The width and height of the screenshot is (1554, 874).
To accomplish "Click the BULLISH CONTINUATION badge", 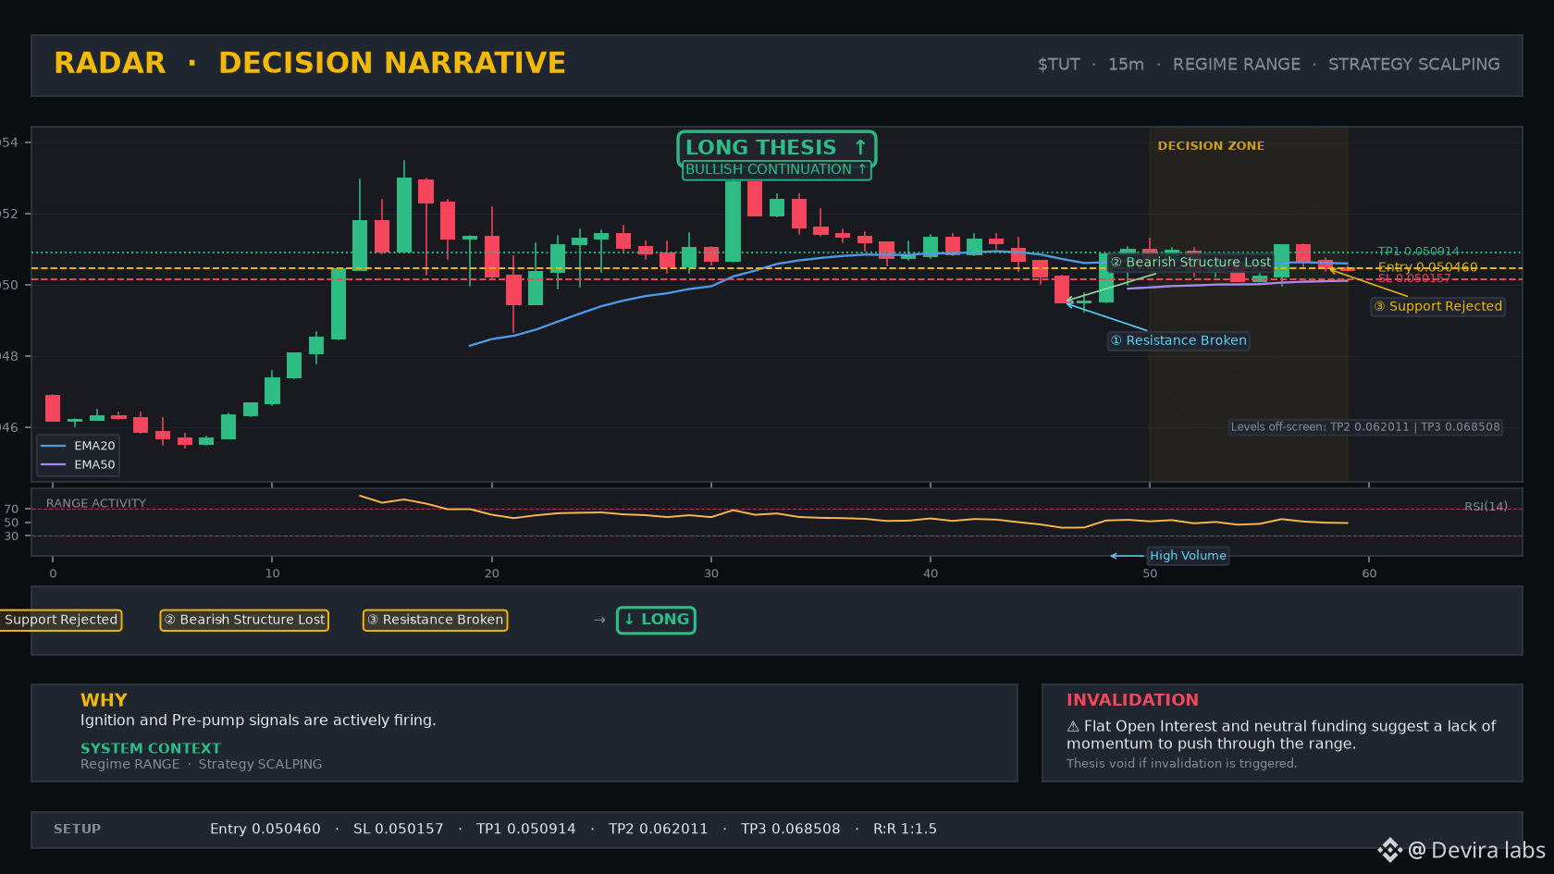I will (777, 169).
